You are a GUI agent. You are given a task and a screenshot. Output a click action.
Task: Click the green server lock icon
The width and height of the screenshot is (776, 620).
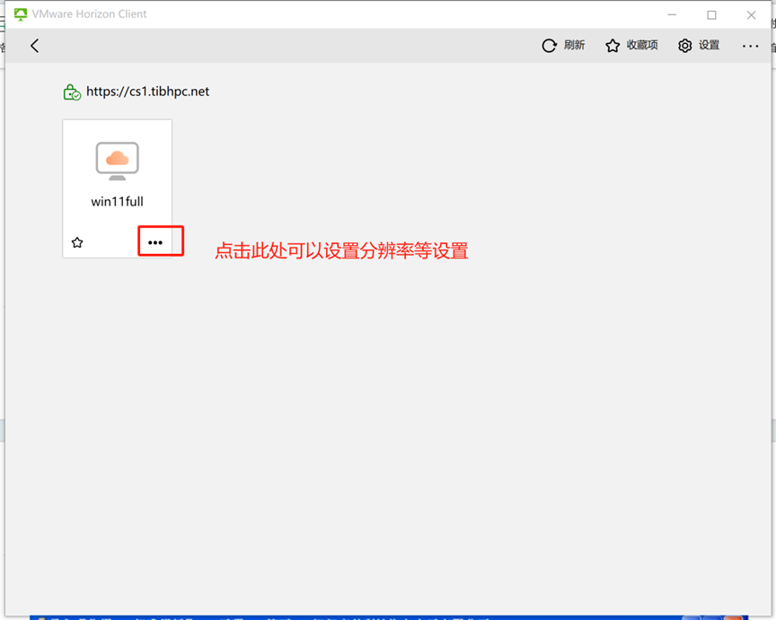pos(72,92)
